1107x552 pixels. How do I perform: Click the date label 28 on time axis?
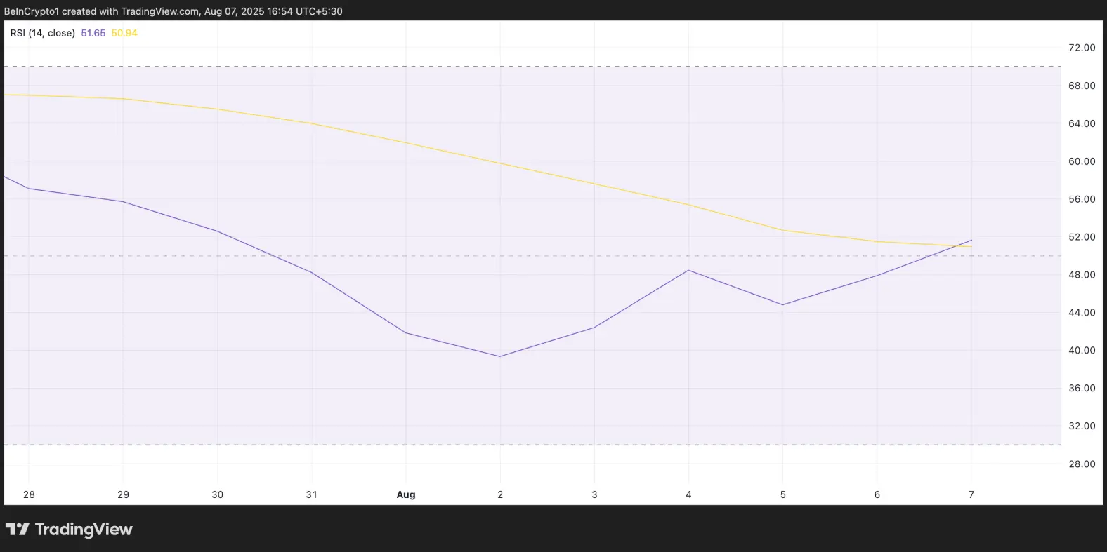[x=29, y=494]
